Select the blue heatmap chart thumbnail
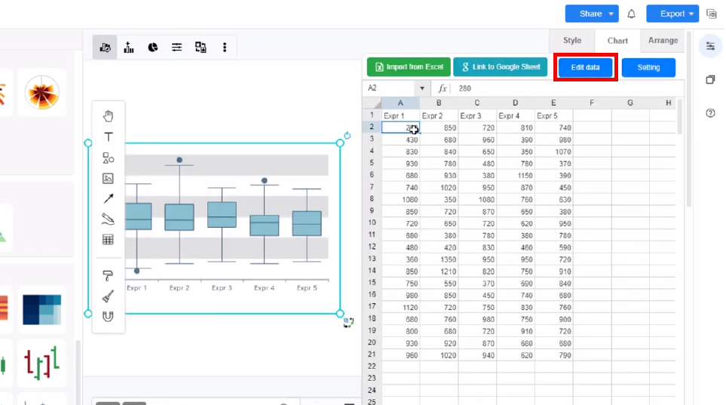Screen dimensions: 726x405 coord(41,309)
